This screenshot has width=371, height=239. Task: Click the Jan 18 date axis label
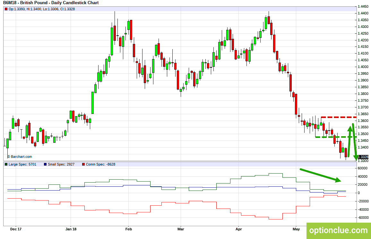71,229
